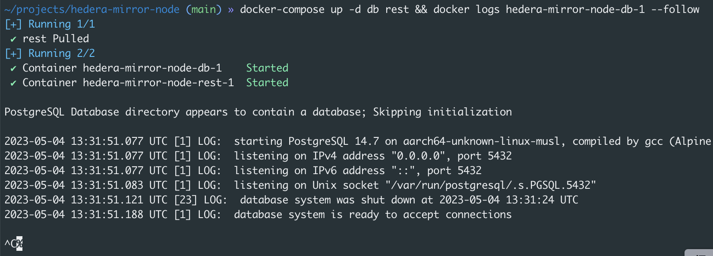Image resolution: width=713 pixels, height=256 pixels.
Task: Click the ready to accept connections log line
Action: click(258, 215)
